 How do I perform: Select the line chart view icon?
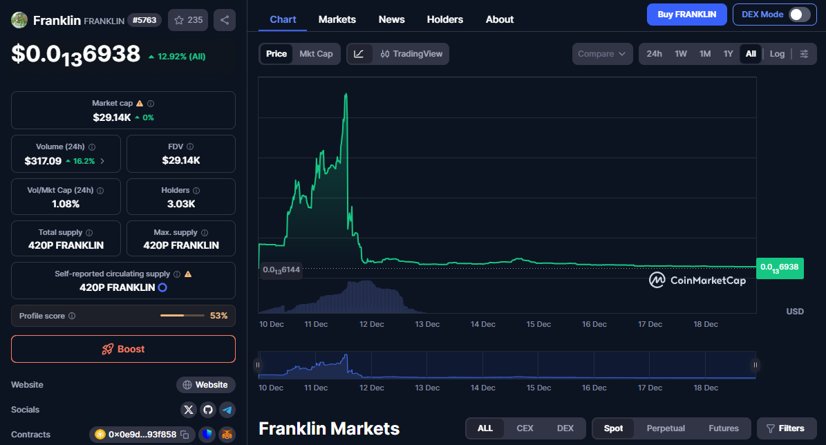[x=359, y=54]
